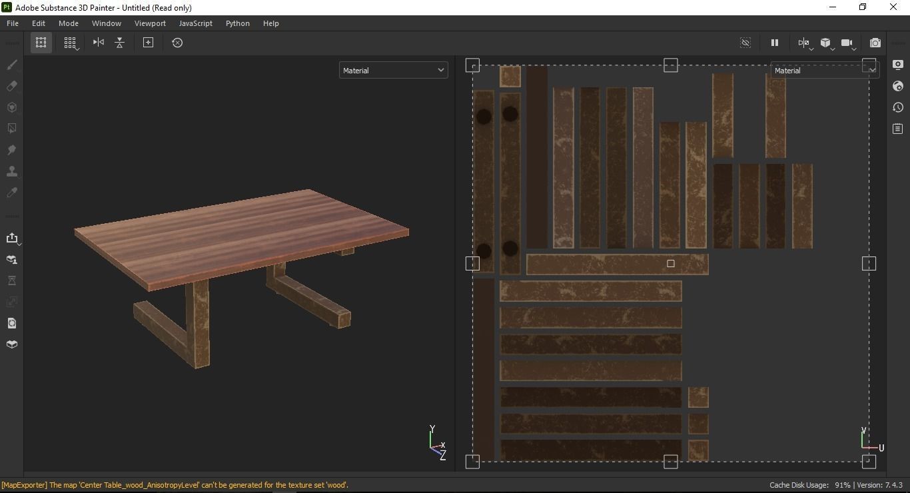Open the Window menu
910x493 pixels.
pyautogui.click(x=107, y=23)
